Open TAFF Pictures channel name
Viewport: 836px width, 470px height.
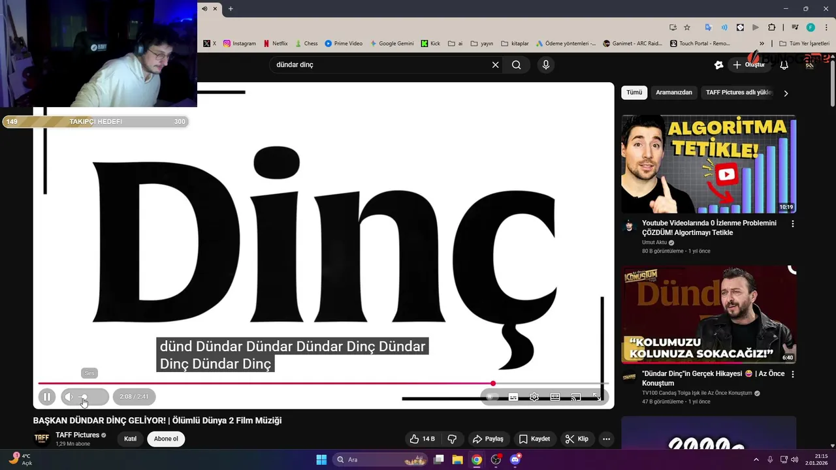[x=77, y=435]
